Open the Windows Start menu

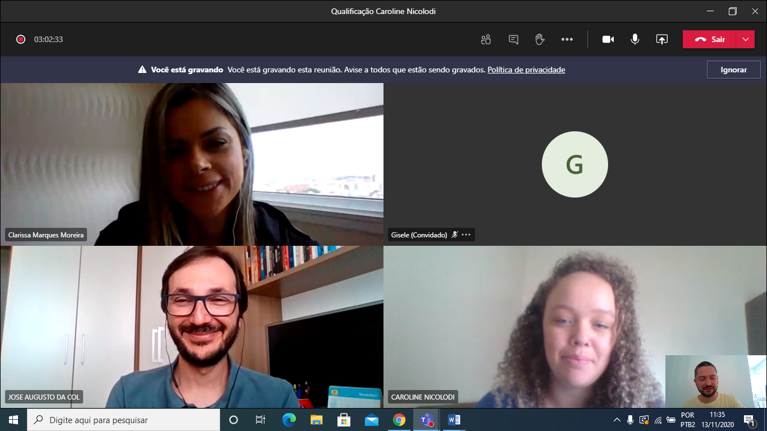pos(13,420)
